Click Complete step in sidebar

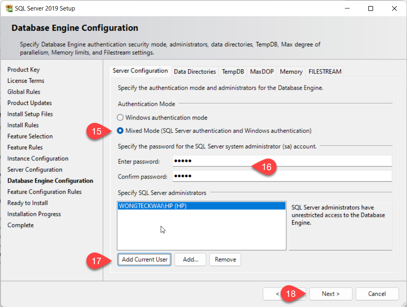point(21,225)
